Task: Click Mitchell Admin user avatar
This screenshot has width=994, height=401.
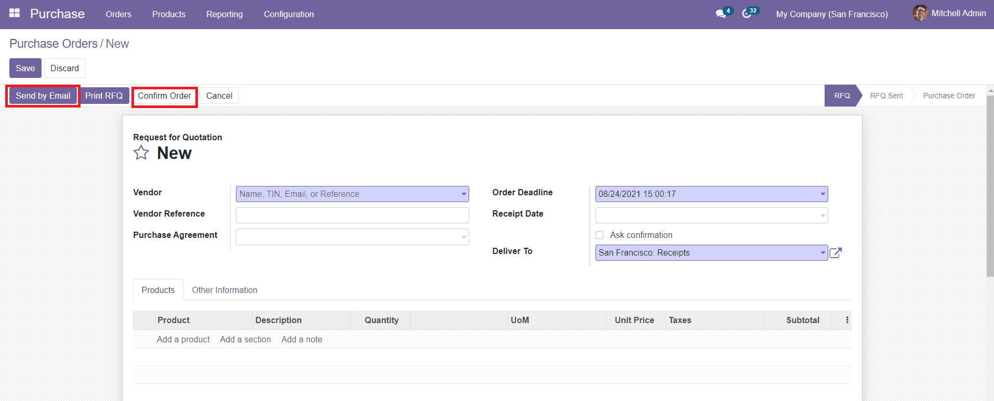Action: (920, 13)
